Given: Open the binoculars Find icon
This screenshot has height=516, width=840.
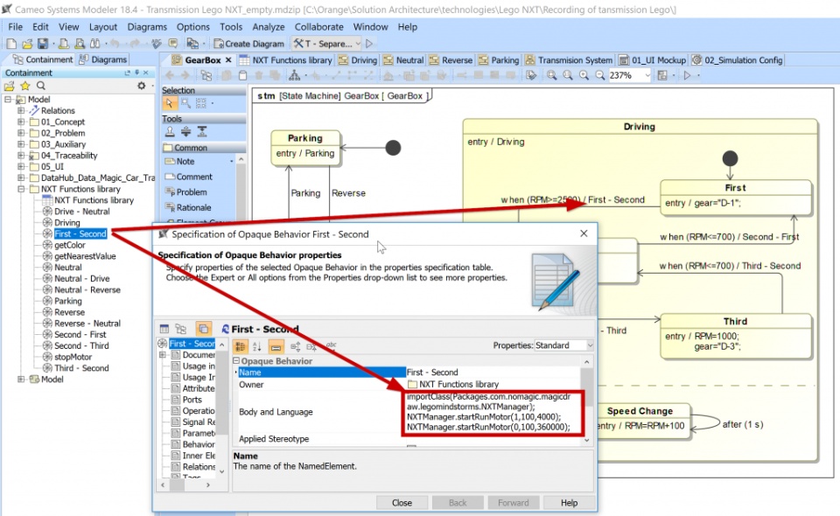Looking at the screenshot, I should 94,44.
